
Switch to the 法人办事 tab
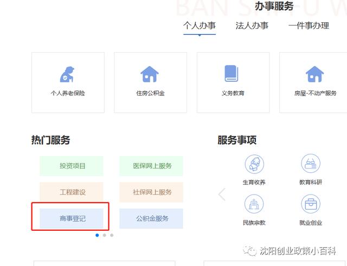(x=252, y=25)
